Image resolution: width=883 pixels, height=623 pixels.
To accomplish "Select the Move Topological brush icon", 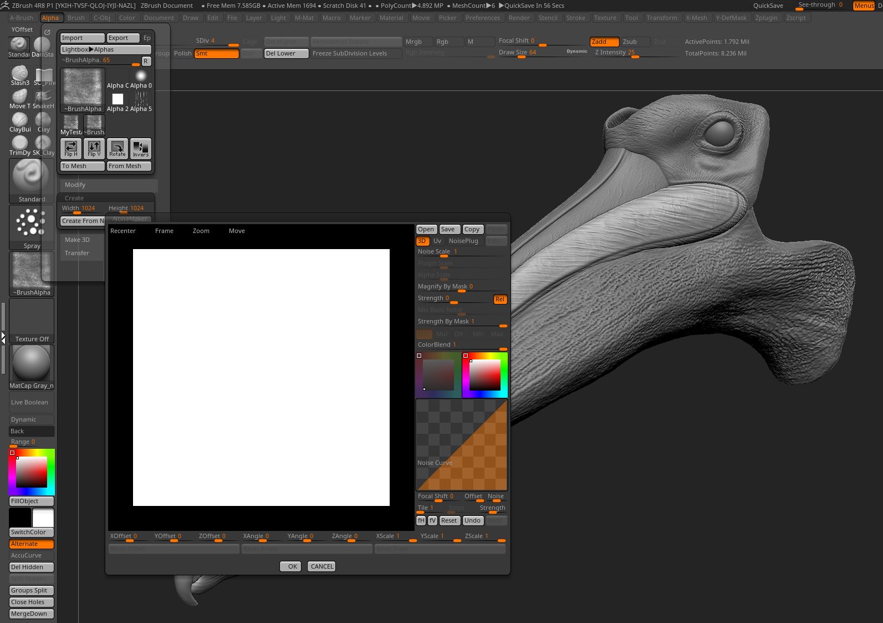I will pyautogui.click(x=20, y=99).
